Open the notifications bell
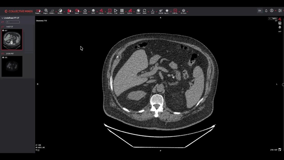Viewport: 284px width, 160px height. coord(266,11)
